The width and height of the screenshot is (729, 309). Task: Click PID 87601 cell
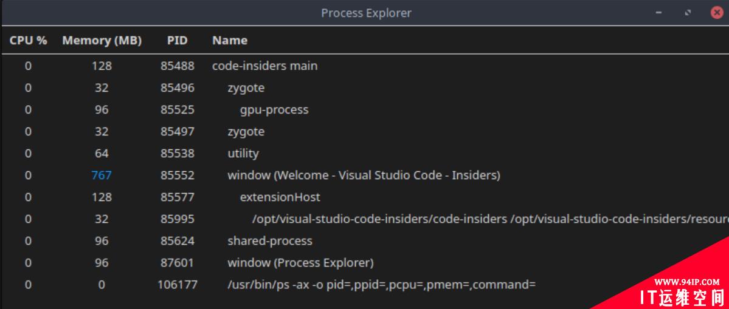178,263
